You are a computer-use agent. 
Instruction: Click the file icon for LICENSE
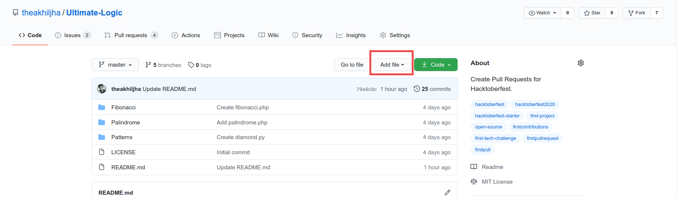102,152
